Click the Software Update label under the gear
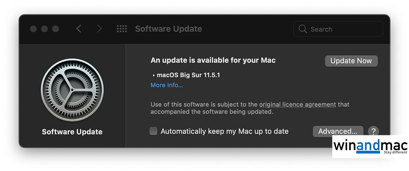 pos(72,132)
